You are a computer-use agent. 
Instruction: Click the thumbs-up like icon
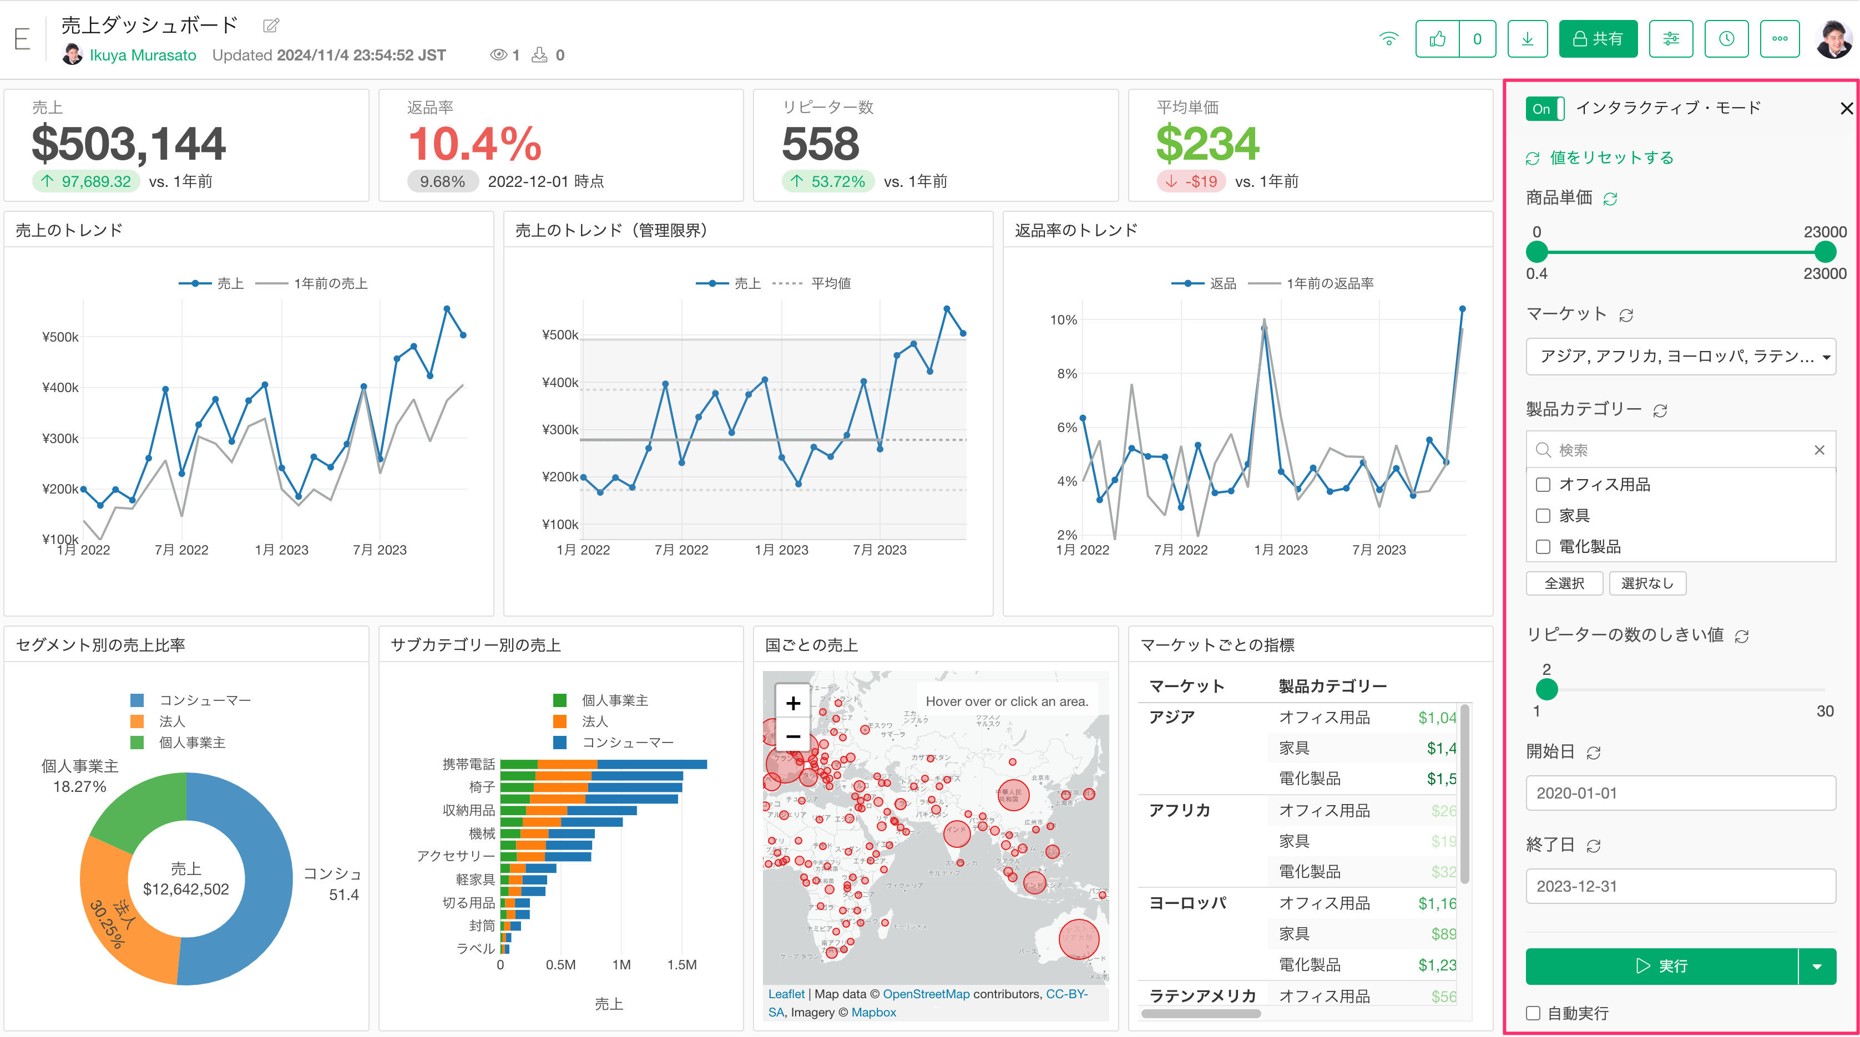[1437, 39]
